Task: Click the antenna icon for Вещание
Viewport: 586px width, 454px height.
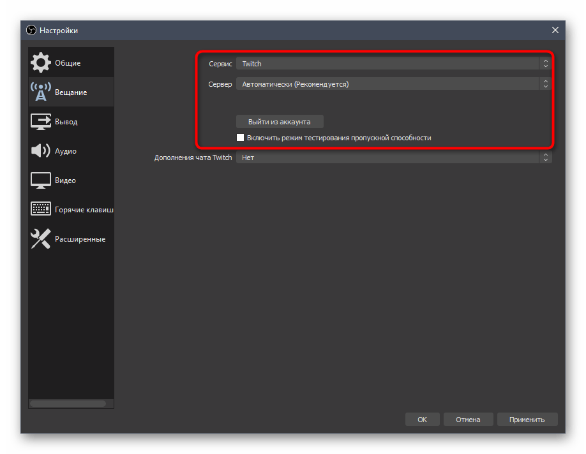Action: pyautogui.click(x=41, y=92)
